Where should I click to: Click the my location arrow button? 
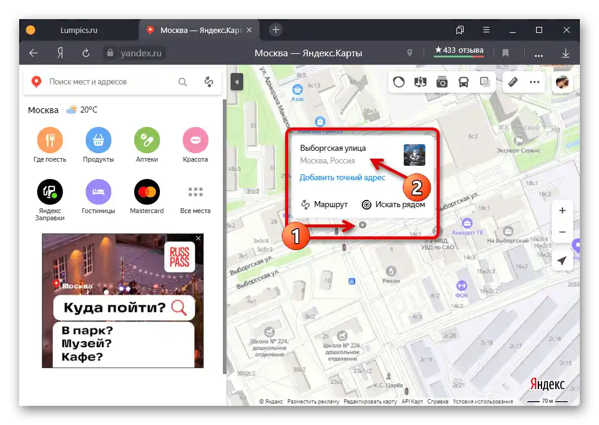(x=562, y=260)
